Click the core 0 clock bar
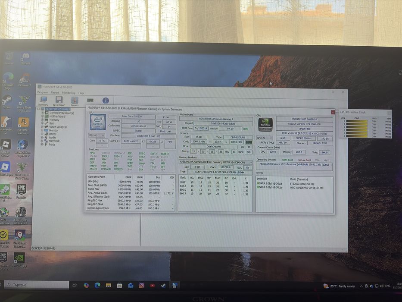402x302 pixels. click(x=357, y=121)
